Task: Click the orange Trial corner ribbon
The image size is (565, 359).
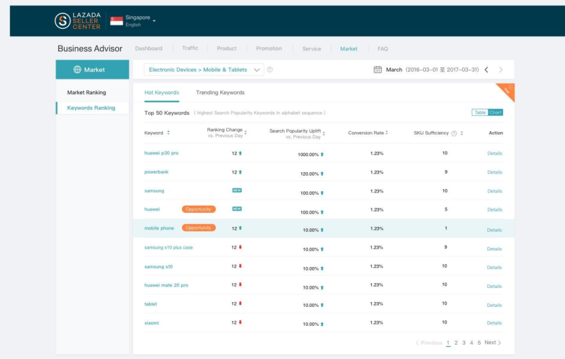Action: (x=507, y=90)
